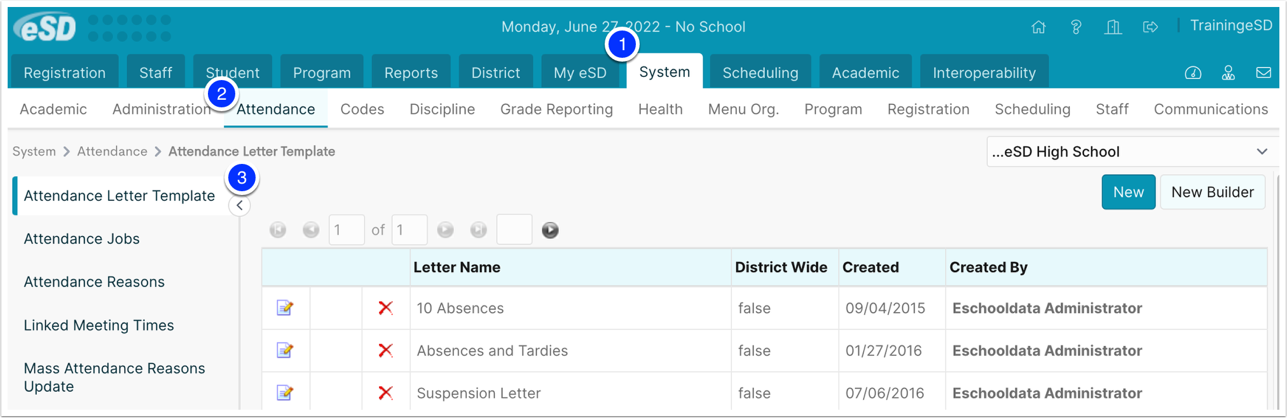
Task: Open Linked Meeting Times sidebar item
Action: [x=99, y=325]
